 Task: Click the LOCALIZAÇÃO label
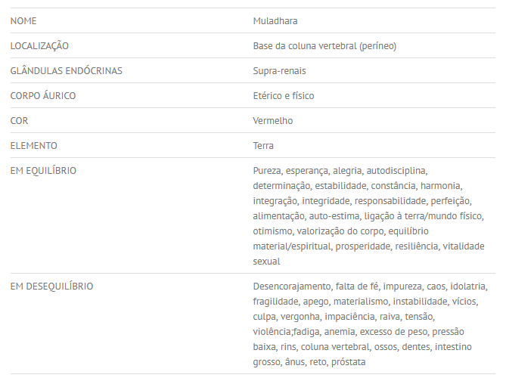click(39, 46)
